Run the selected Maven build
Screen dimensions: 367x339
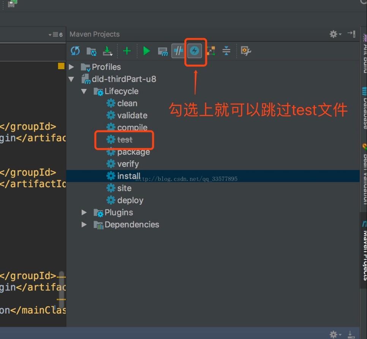click(x=146, y=51)
